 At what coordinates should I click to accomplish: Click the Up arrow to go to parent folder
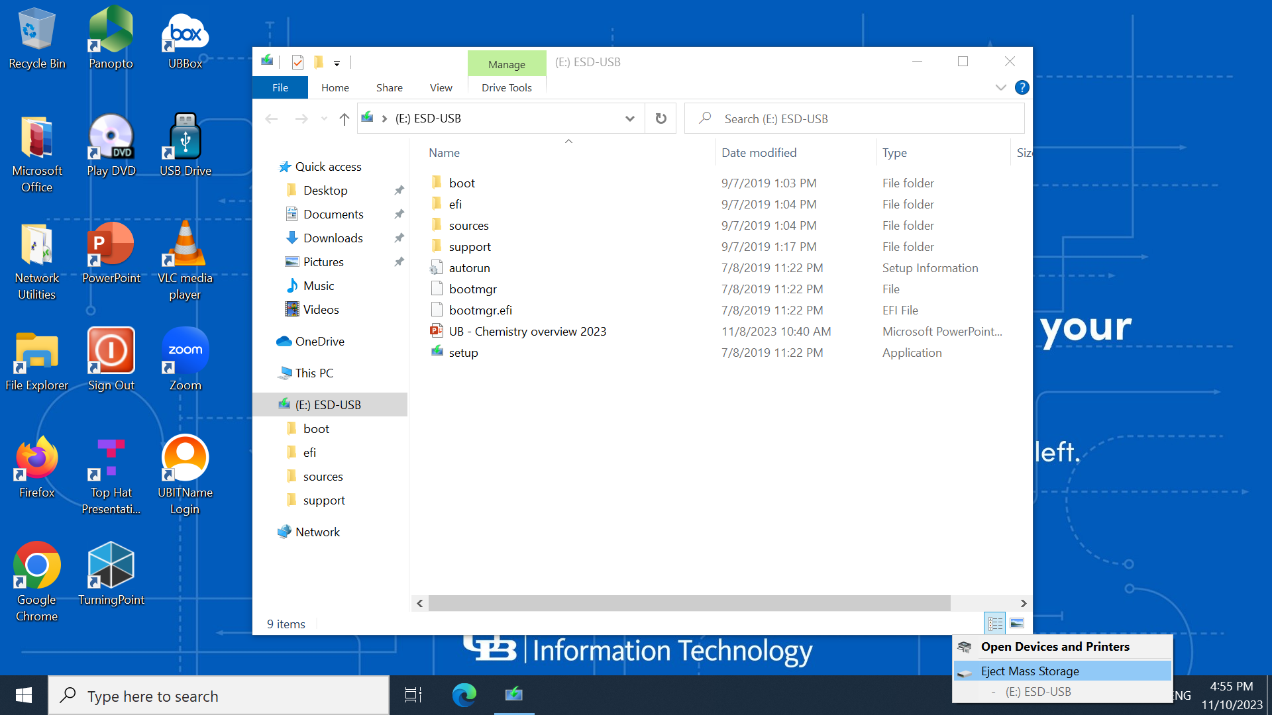[x=343, y=119]
